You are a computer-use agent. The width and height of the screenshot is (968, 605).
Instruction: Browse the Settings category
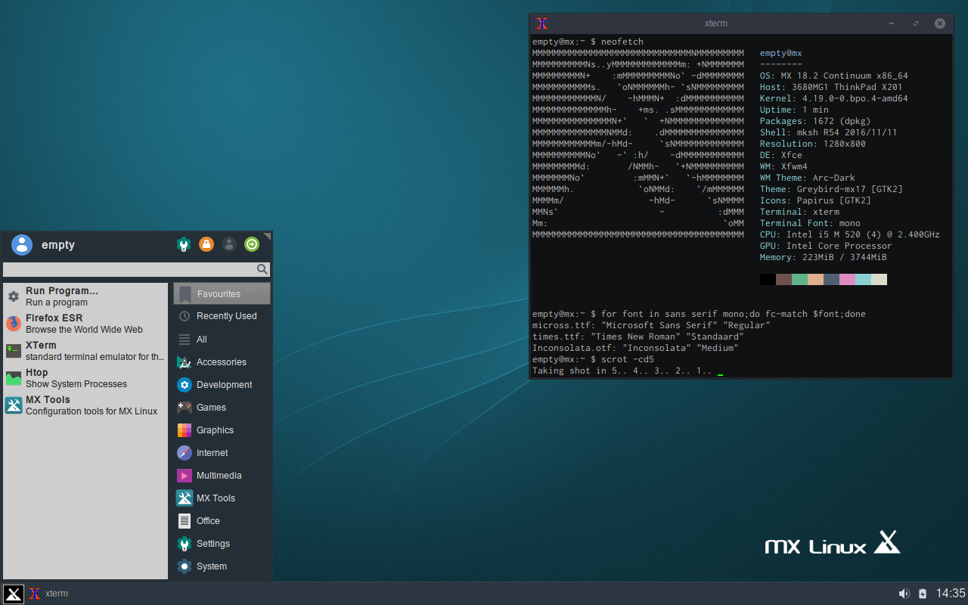(x=222, y=544)
